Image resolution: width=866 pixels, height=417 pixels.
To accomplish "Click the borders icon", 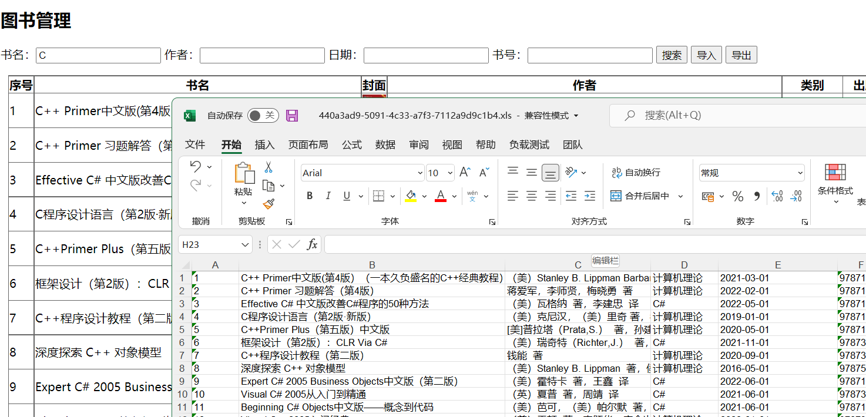I will (378, 196).
